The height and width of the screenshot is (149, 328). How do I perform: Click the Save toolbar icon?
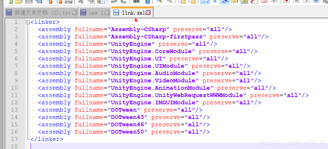tap(29, 2)
